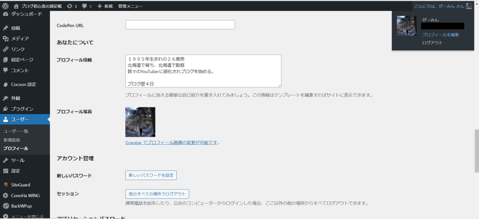Click the profile photo thumbnail under プロフィール写真

(140, 122)
